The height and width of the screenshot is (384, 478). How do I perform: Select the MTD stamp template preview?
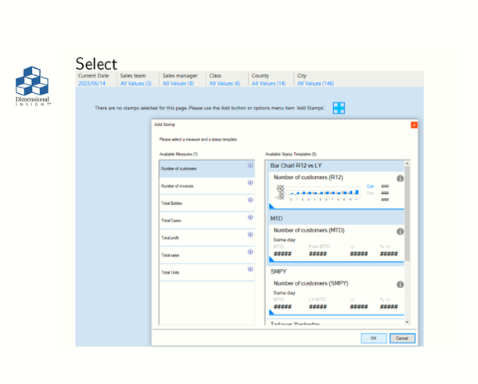336,242
